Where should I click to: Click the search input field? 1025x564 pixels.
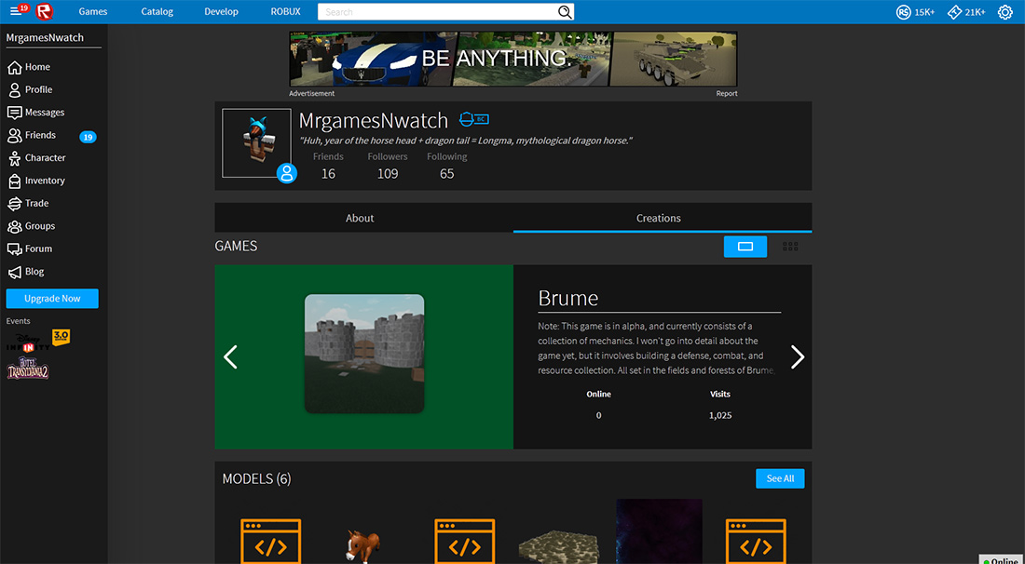[x=437, y=12]
